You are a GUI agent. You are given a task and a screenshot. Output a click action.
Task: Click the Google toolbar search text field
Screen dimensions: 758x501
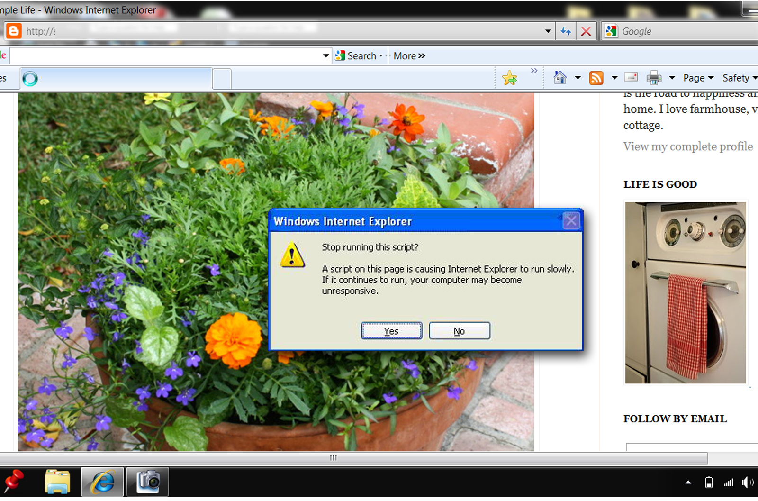point(165,56)
